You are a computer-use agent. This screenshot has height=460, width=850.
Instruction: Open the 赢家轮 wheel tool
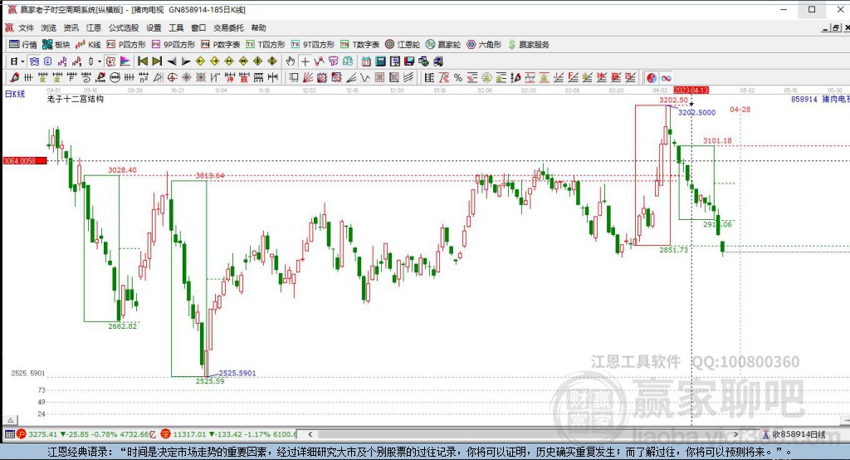click(443, 45)
